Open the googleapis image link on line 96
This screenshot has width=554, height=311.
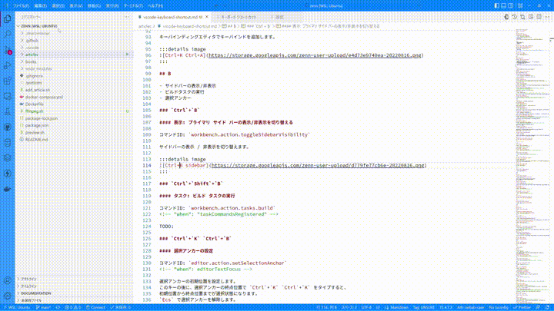315,55
